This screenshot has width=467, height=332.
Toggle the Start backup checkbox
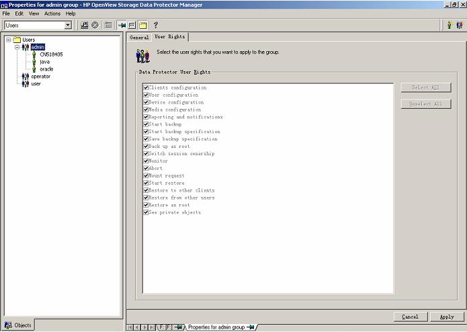coord(146,124)
